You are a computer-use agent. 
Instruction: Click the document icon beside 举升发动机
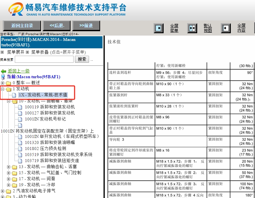tap(20, 137)
